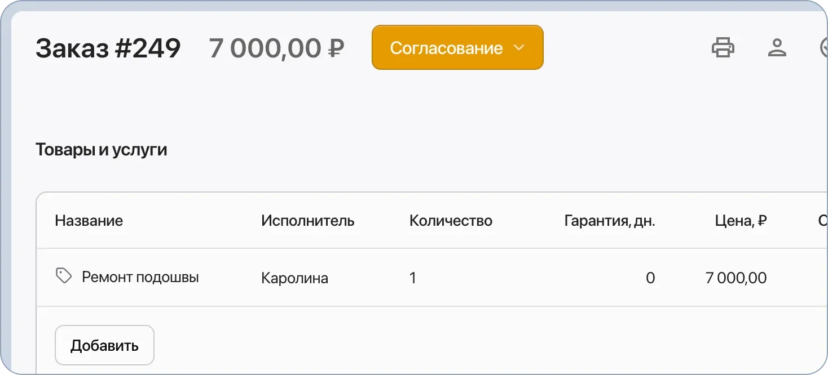This screenshot has width=828, height=375.
Task: Select the quantity value 1 in the row
Action: [413, 277]
